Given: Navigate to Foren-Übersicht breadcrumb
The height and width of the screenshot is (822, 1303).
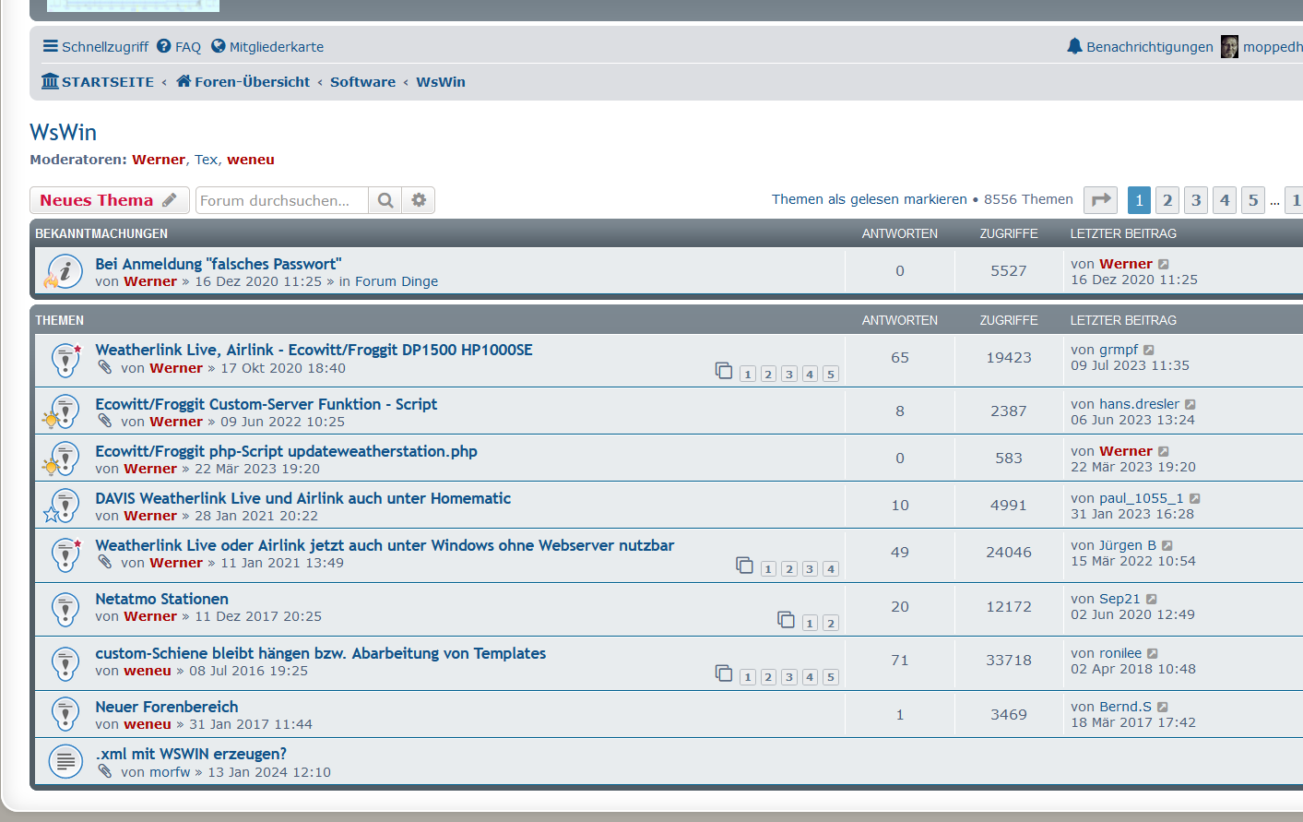Looking at the screenshot, I should click(243, 82).
